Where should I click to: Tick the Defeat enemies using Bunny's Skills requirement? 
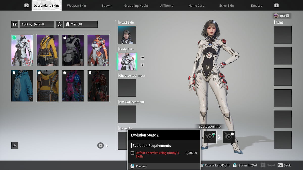click(133, 153)
